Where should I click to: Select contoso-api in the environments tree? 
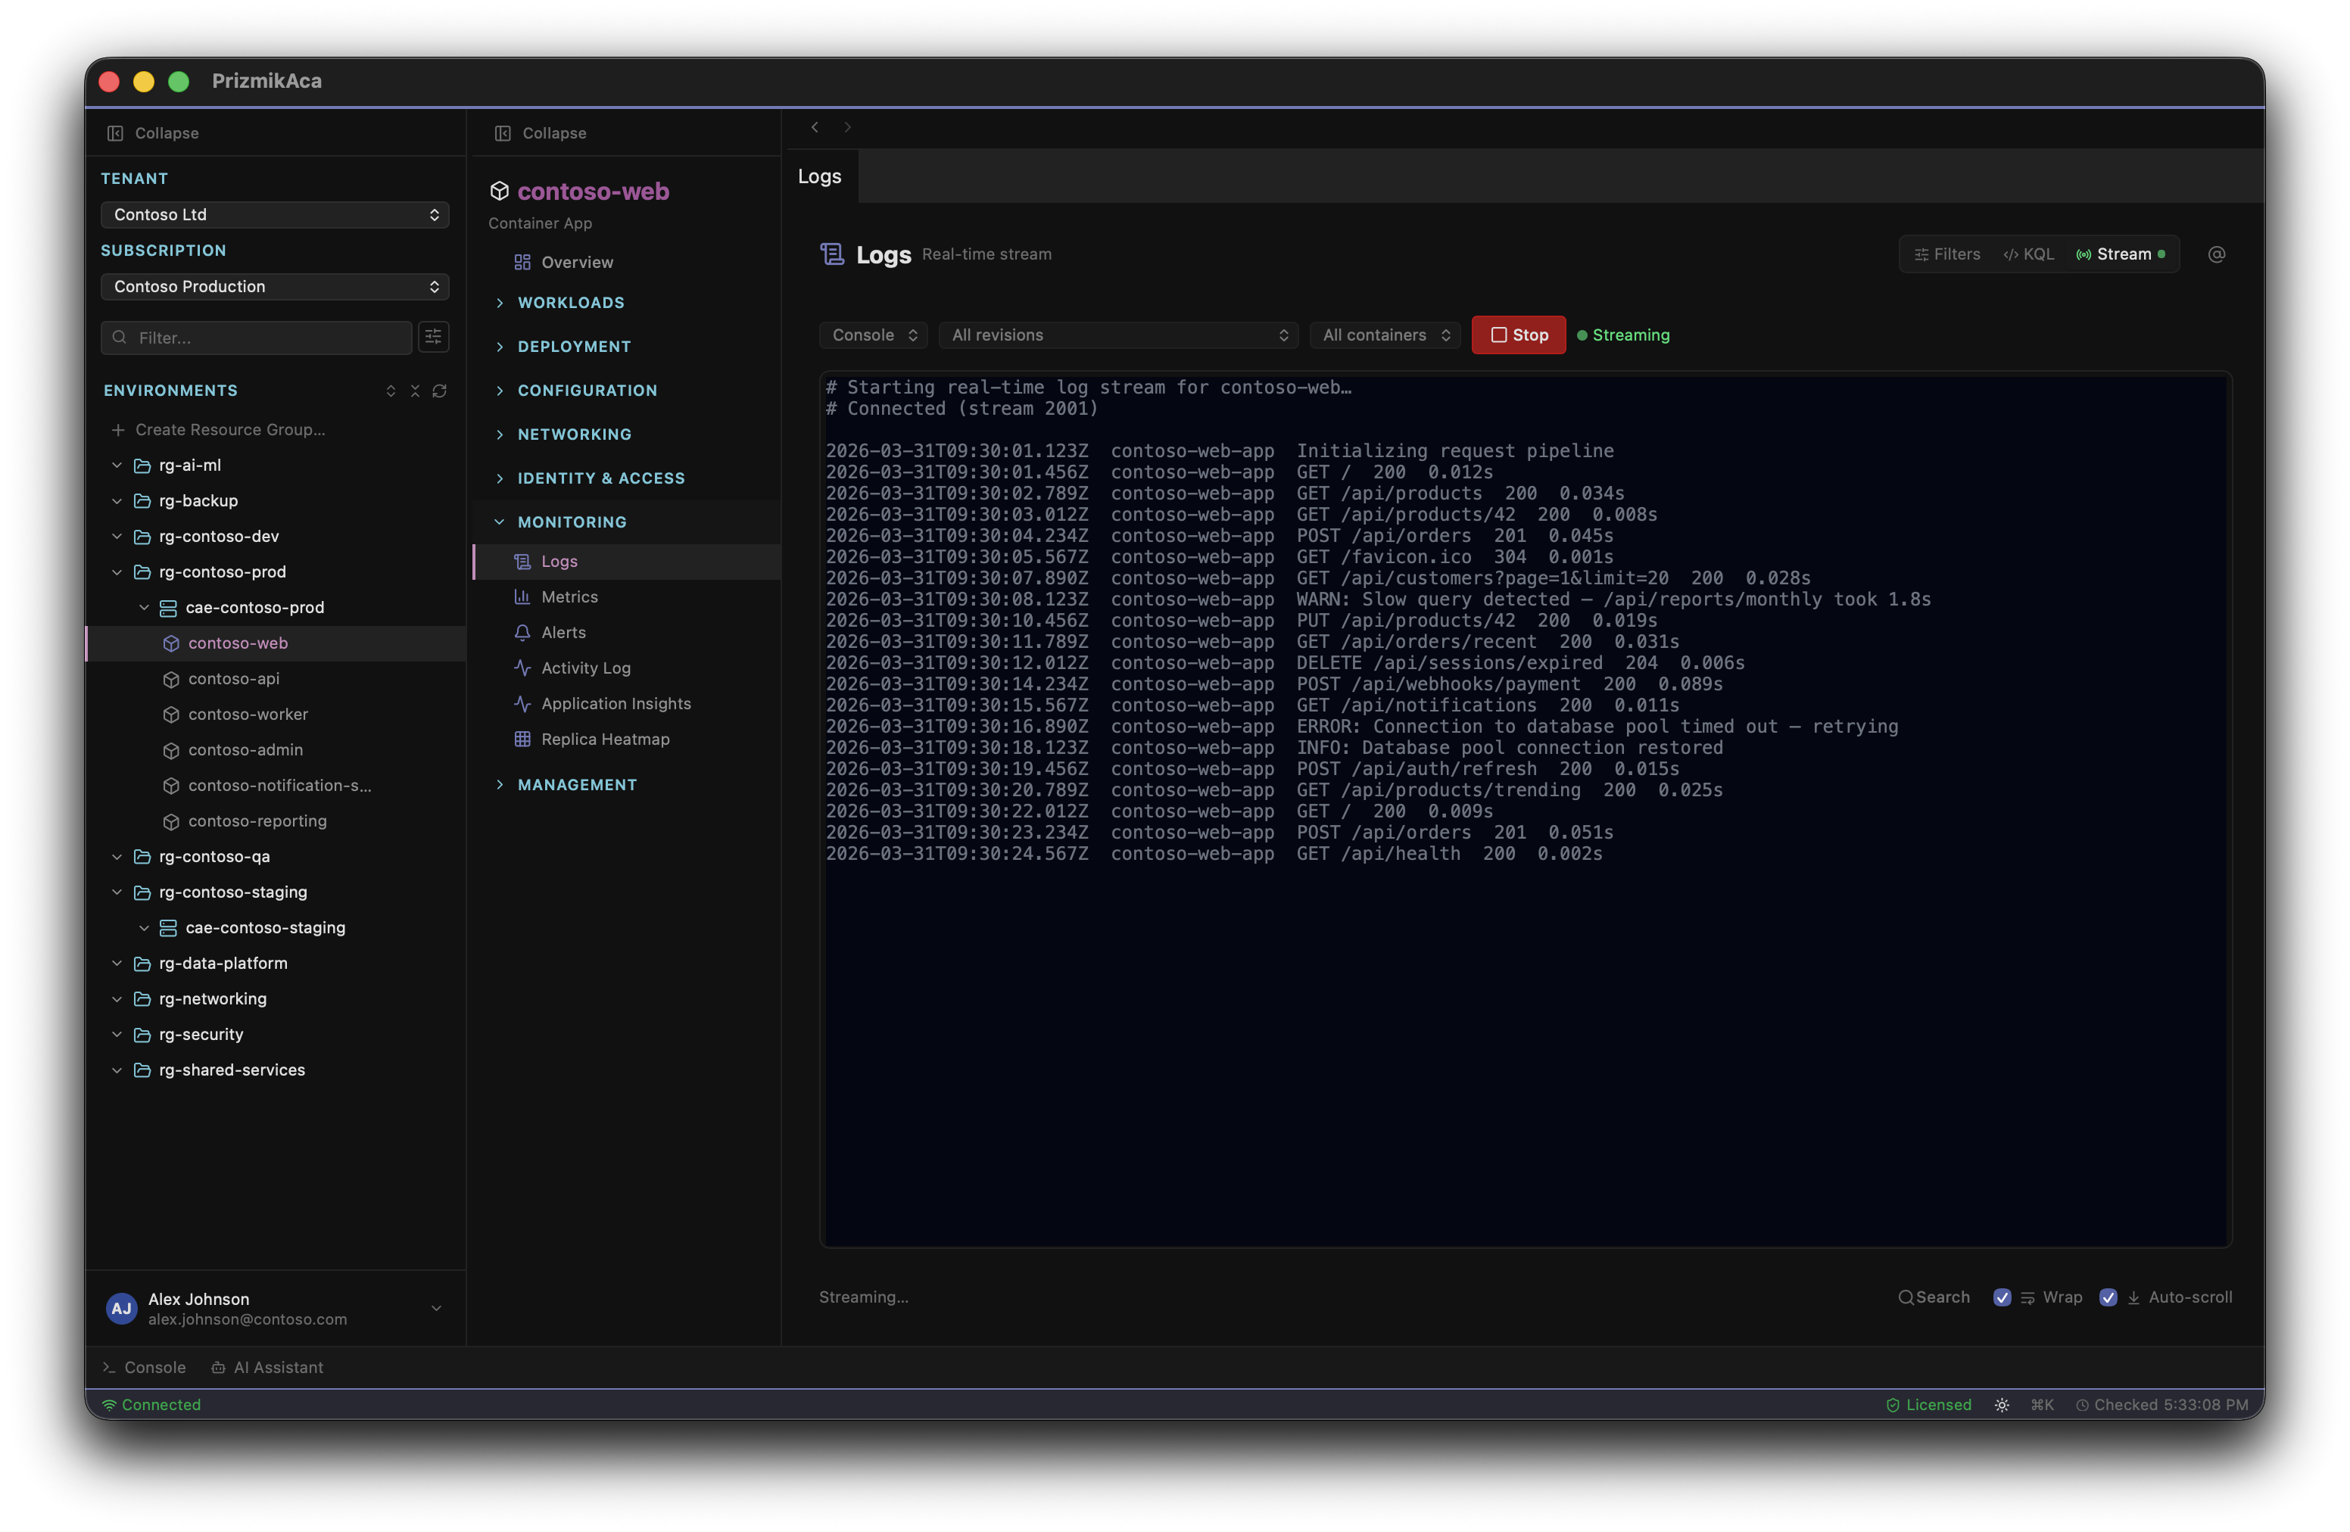234,678
